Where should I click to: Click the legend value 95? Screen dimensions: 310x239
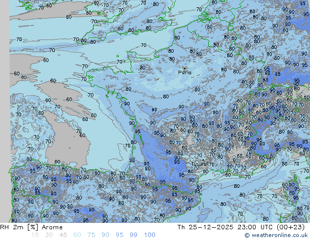[119, 235]
